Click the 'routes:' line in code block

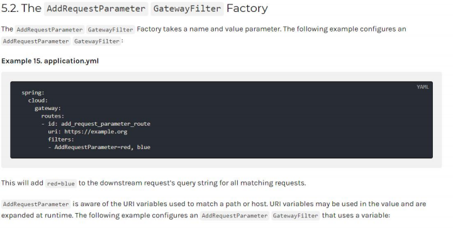(53, 116)
